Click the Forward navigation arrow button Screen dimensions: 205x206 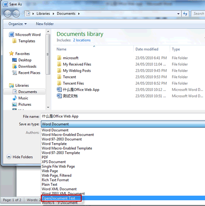(x=16, y=14)
